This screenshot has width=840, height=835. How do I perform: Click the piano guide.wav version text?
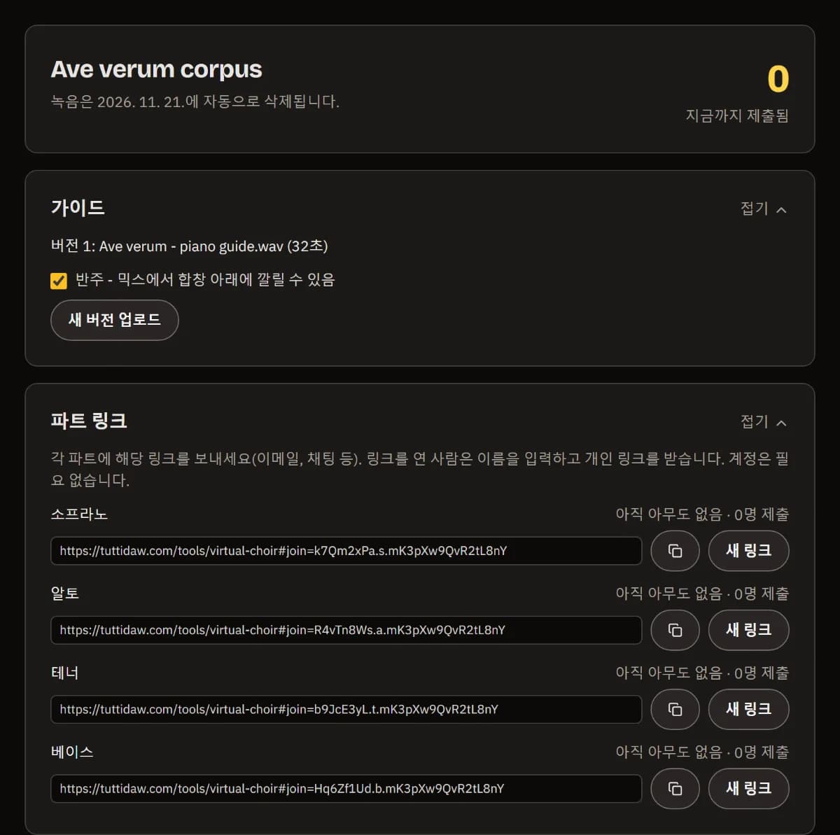(189, 246)
